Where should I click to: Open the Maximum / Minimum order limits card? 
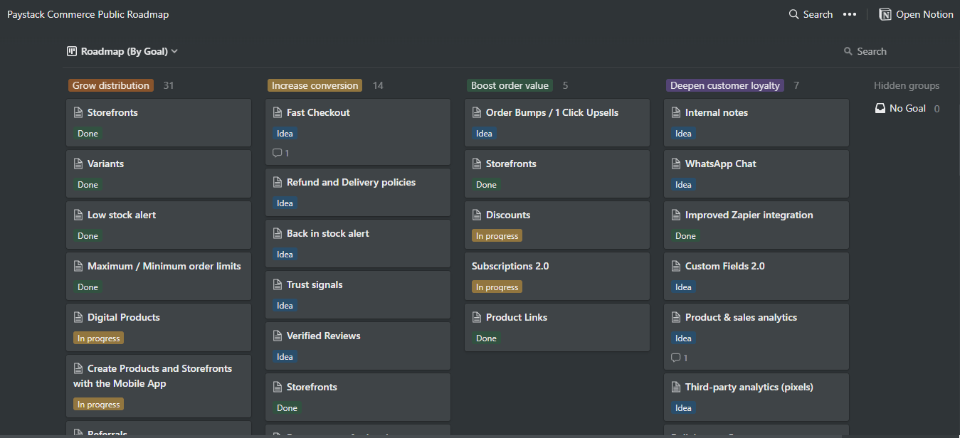(159, 276)
